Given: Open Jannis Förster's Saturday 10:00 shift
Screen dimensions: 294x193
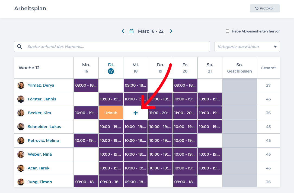Looking at the screenshot, I should [x=210, y=99].
